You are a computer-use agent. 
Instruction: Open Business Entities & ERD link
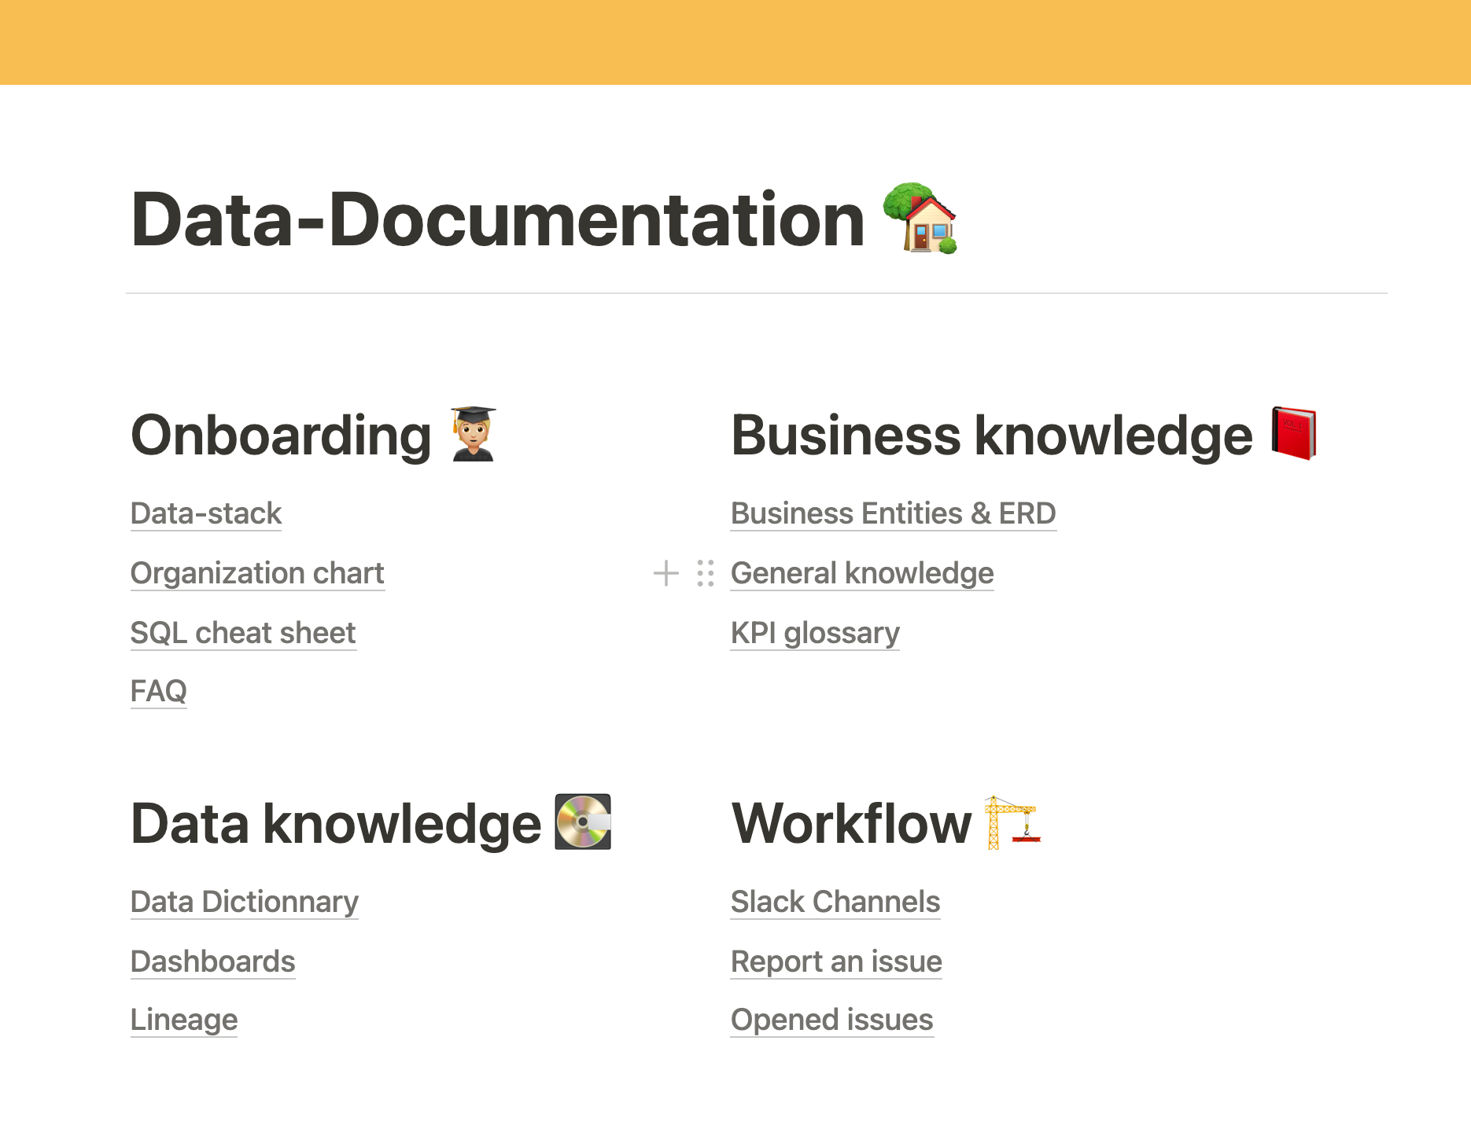(893, 513)
